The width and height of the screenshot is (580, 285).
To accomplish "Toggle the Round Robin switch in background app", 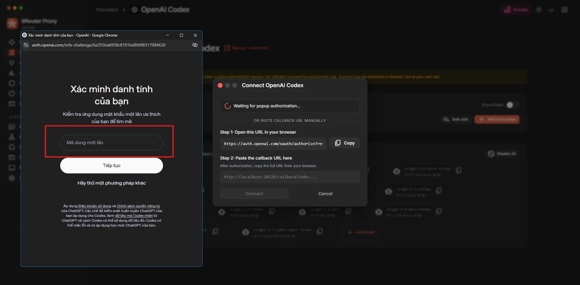I will point(512,105).
